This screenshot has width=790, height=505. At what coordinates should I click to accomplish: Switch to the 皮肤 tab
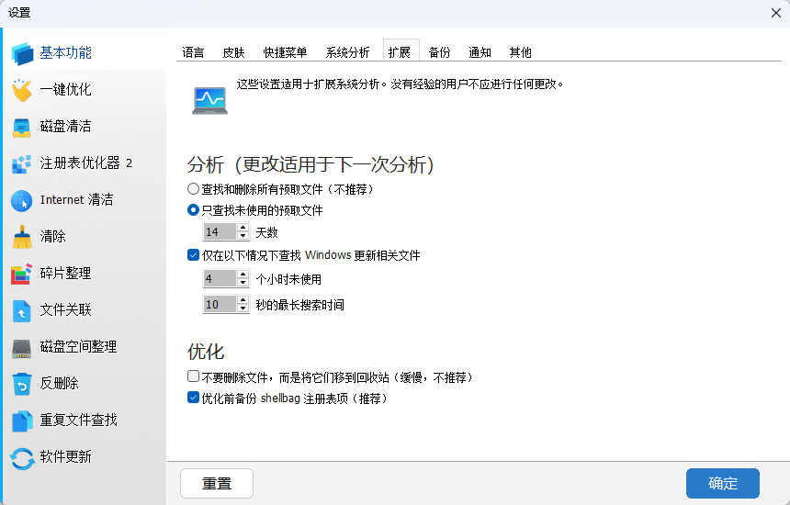pos(233,52)
